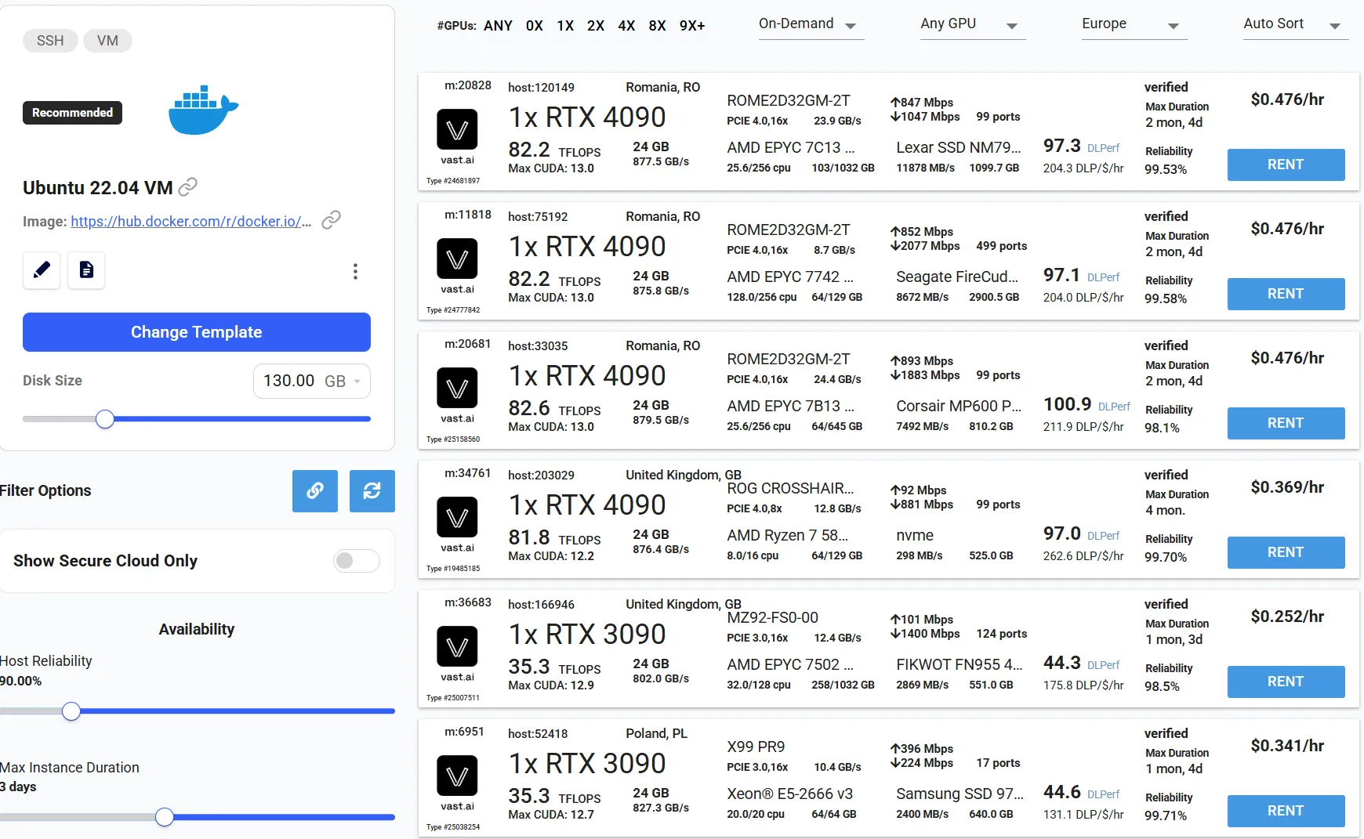The width and height of the screenshot is (1364, 839).
Task: Adjust the Max Instance Duration slider handle
Action: pyautogui.click(x=165, y=817)
